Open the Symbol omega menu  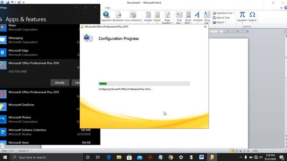click(252, 17)
